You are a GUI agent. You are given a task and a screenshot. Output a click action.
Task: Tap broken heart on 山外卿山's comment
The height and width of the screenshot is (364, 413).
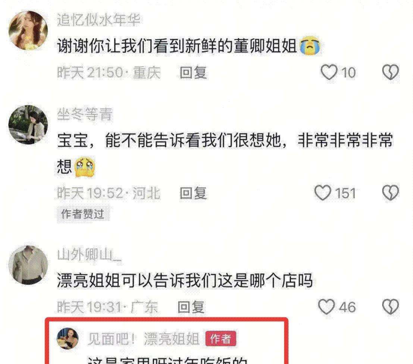pos(391,307)
